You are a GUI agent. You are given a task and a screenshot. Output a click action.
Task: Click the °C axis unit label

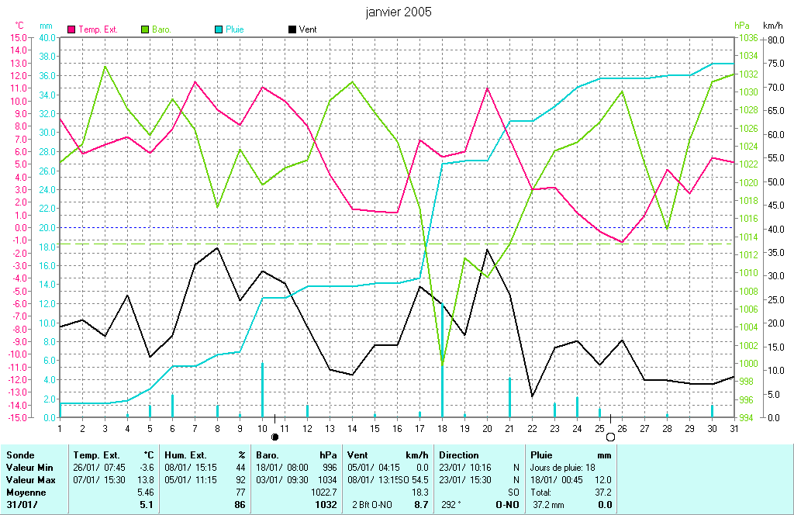[x=20, y=26]
